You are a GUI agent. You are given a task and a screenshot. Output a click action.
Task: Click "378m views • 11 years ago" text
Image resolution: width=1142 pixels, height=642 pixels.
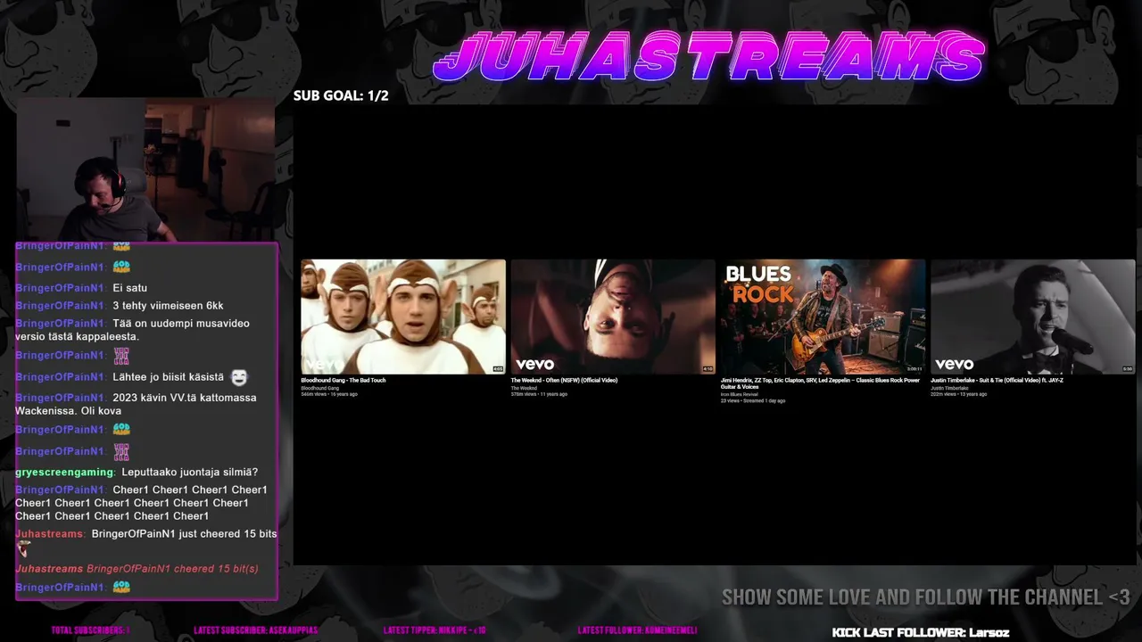click(x=539, y=394)
